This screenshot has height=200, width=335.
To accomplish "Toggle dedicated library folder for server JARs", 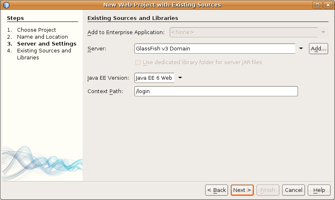I will tap(138, 63).
